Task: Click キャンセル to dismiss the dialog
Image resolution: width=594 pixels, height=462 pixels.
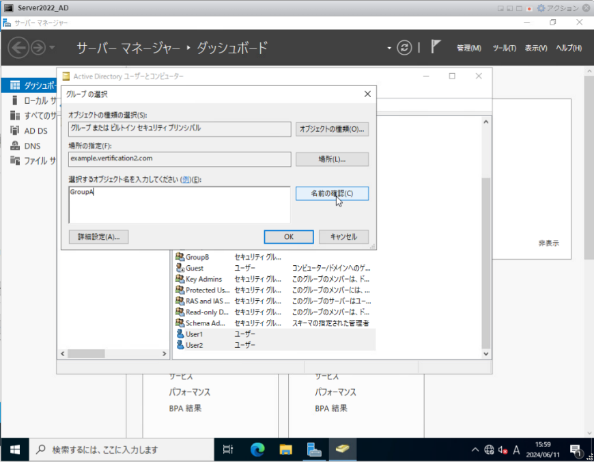Action: pyautogui.click(x=343, y=236)
